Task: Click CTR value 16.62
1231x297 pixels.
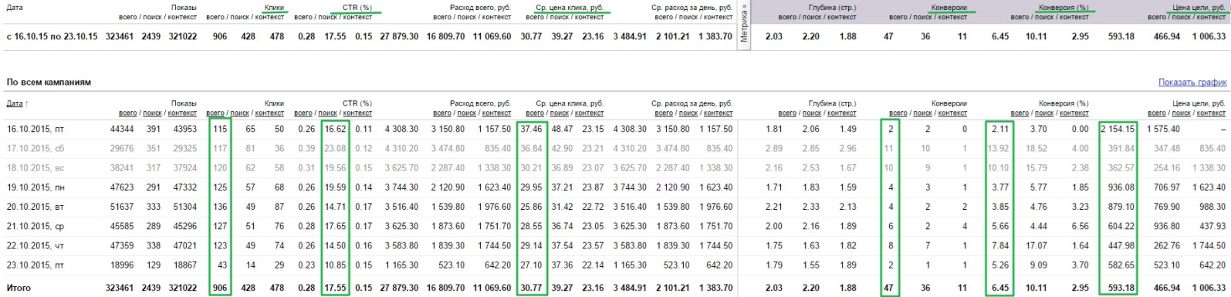Action: [335, 129]
